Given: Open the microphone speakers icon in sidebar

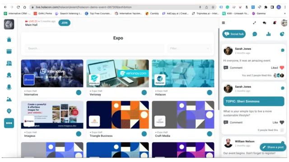Looking at the screenshot, I should (9, 87).
